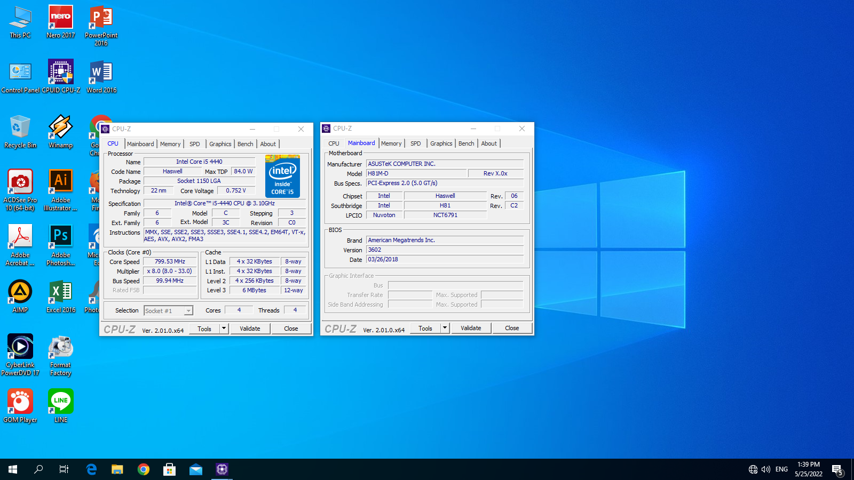The image size is (854, 480).
Task: Open Adobe Acrobat desktop shortcut
Action: (20, 245)
